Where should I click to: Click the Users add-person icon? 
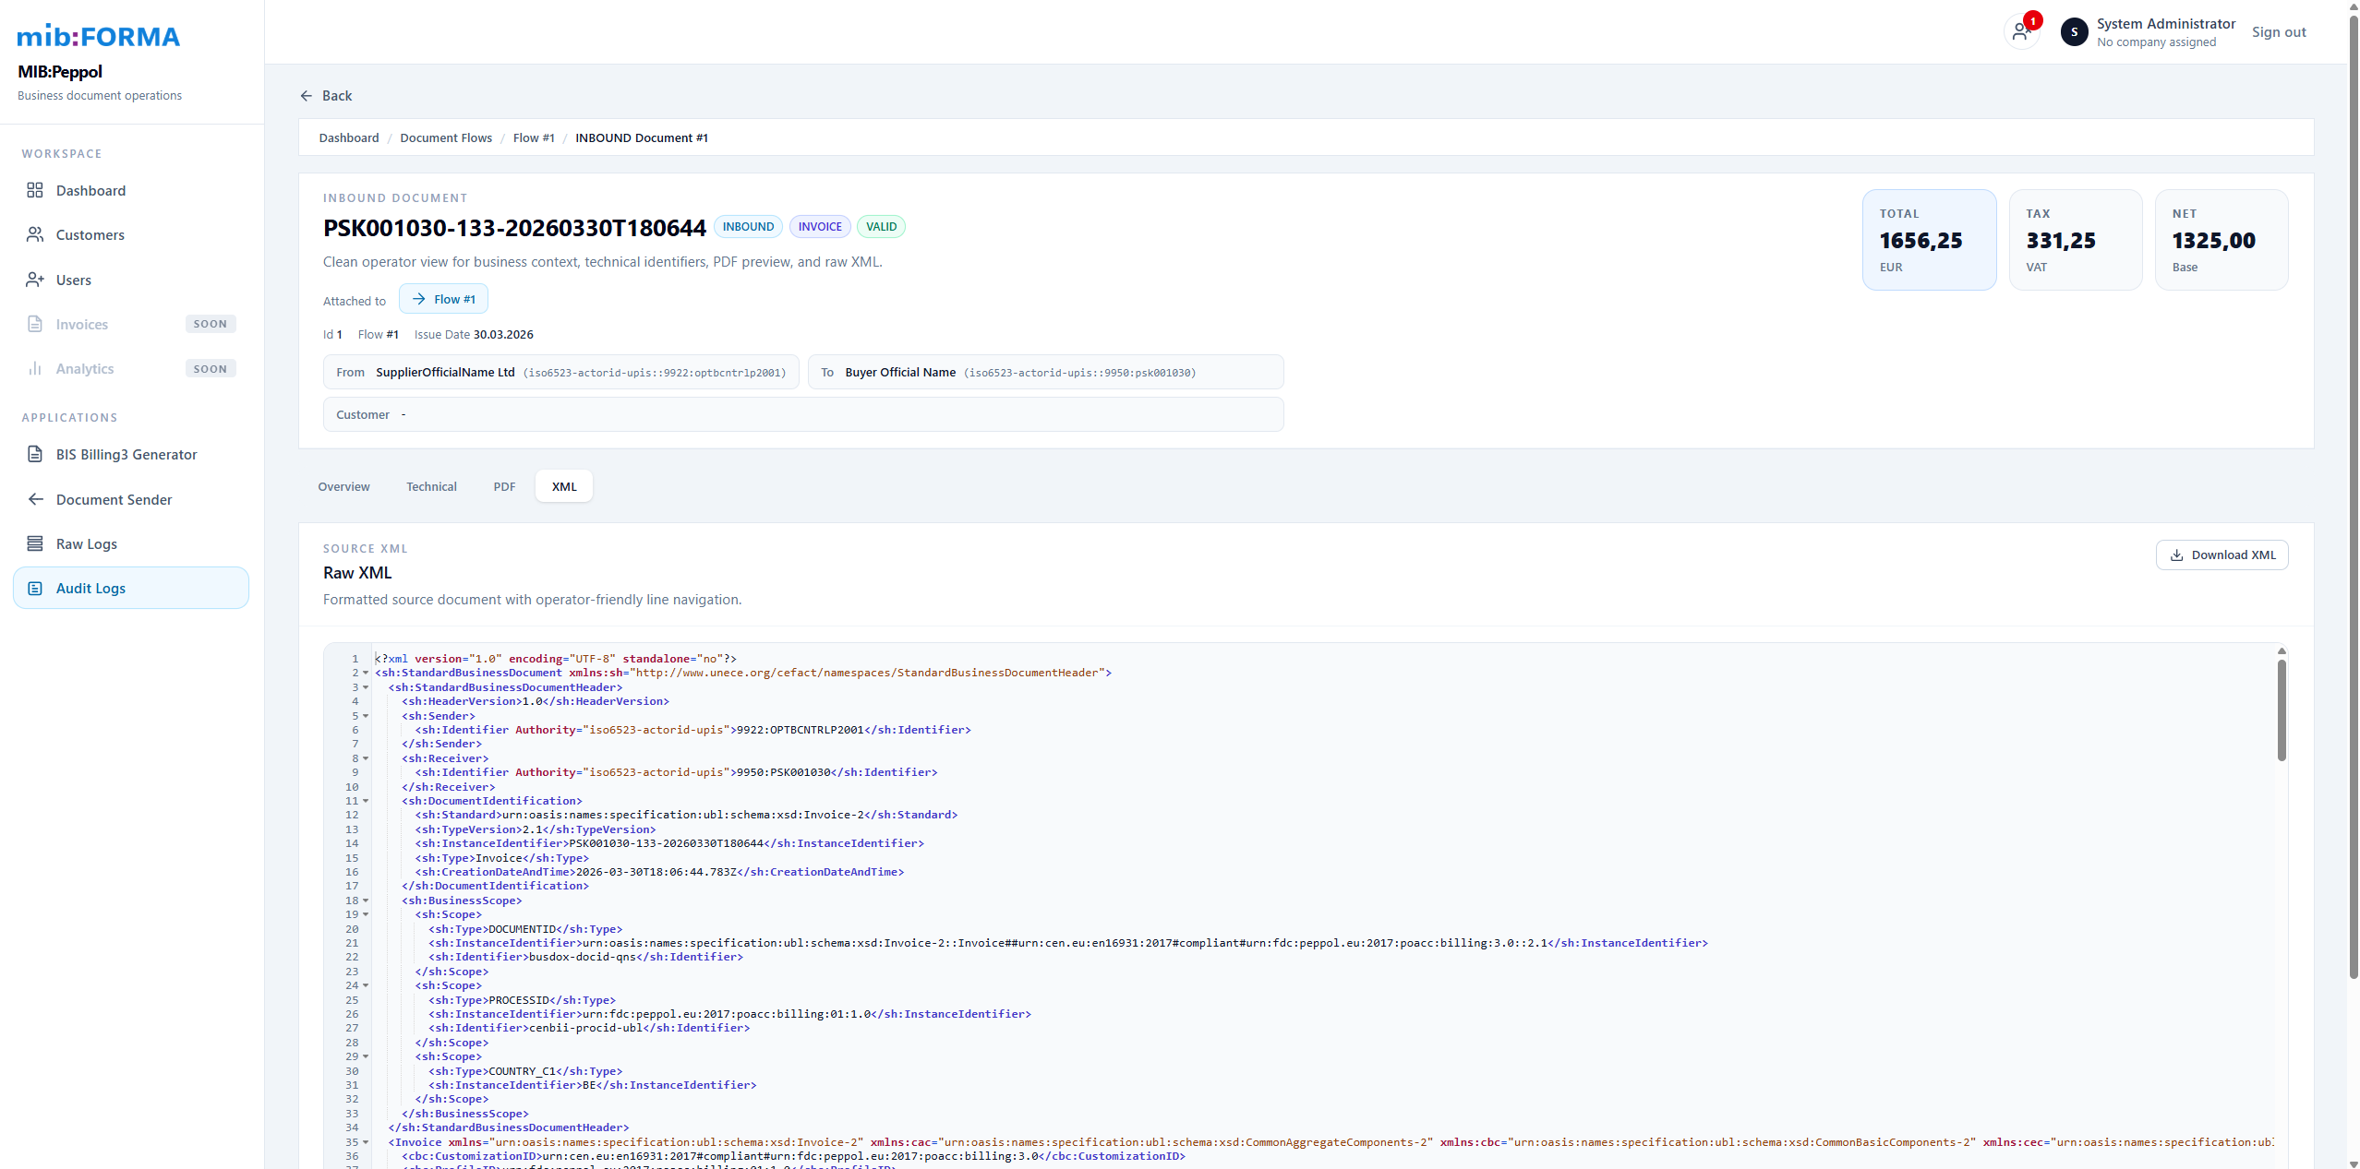tap(35, 280)
